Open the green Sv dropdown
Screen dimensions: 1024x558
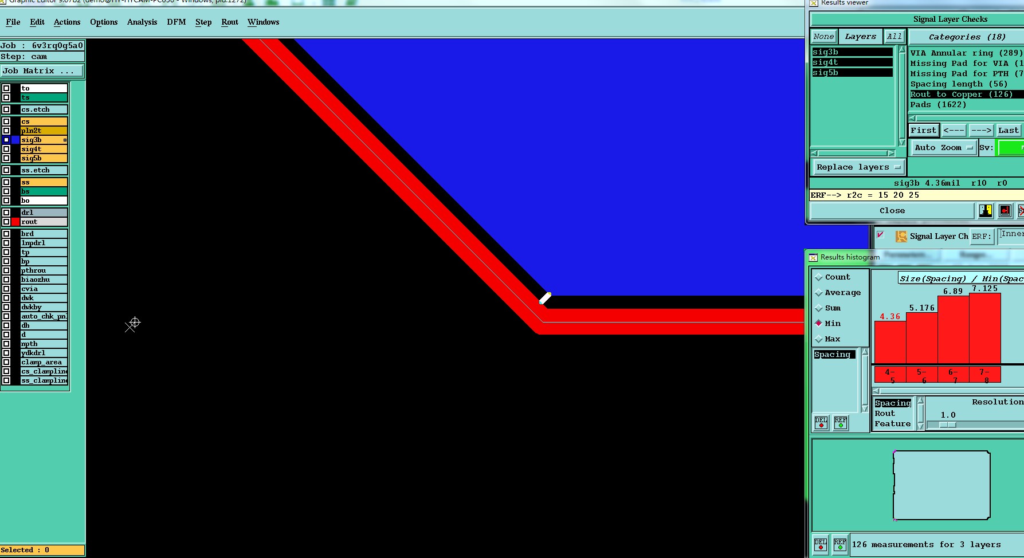pyautogui.click(x=1011, y=148)
